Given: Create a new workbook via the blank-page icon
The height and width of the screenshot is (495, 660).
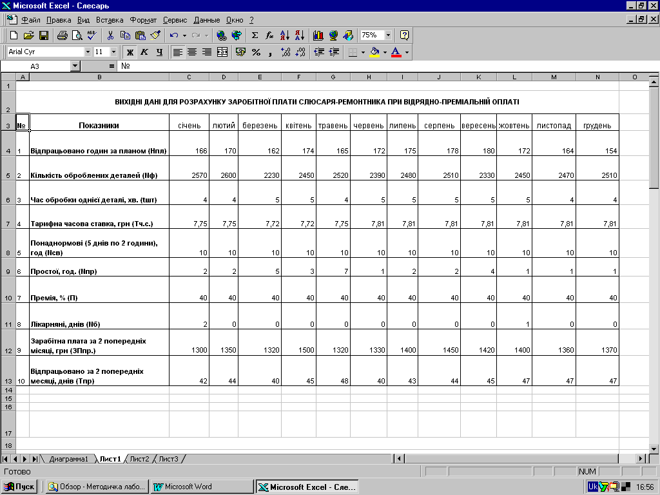Looking at the screenshot, I should (x=14, y=35).
